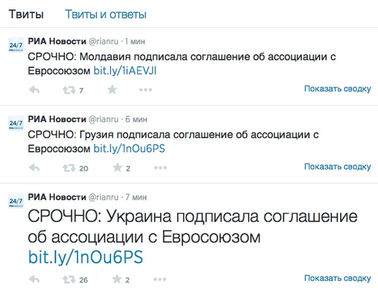The image size is (378, 291).
Task: Favorite the Georgia tweet star icon
Action: coord(117,168)
